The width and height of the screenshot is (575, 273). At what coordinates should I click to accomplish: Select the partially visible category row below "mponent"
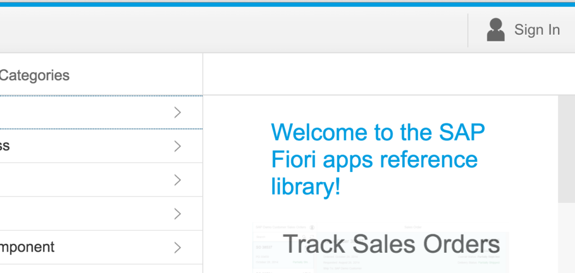(x=101, y=269)
